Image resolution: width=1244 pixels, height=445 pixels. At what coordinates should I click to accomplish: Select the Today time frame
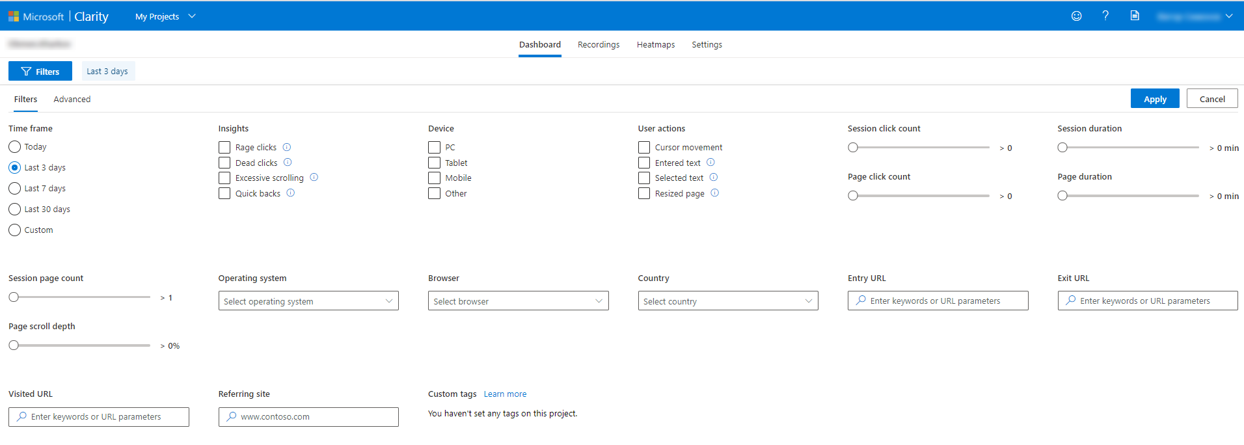pyautogui.click(x=14, y=146)
